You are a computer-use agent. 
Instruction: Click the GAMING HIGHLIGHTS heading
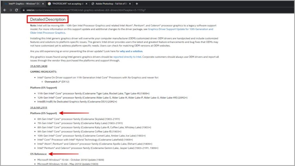(x=43, y=72)
